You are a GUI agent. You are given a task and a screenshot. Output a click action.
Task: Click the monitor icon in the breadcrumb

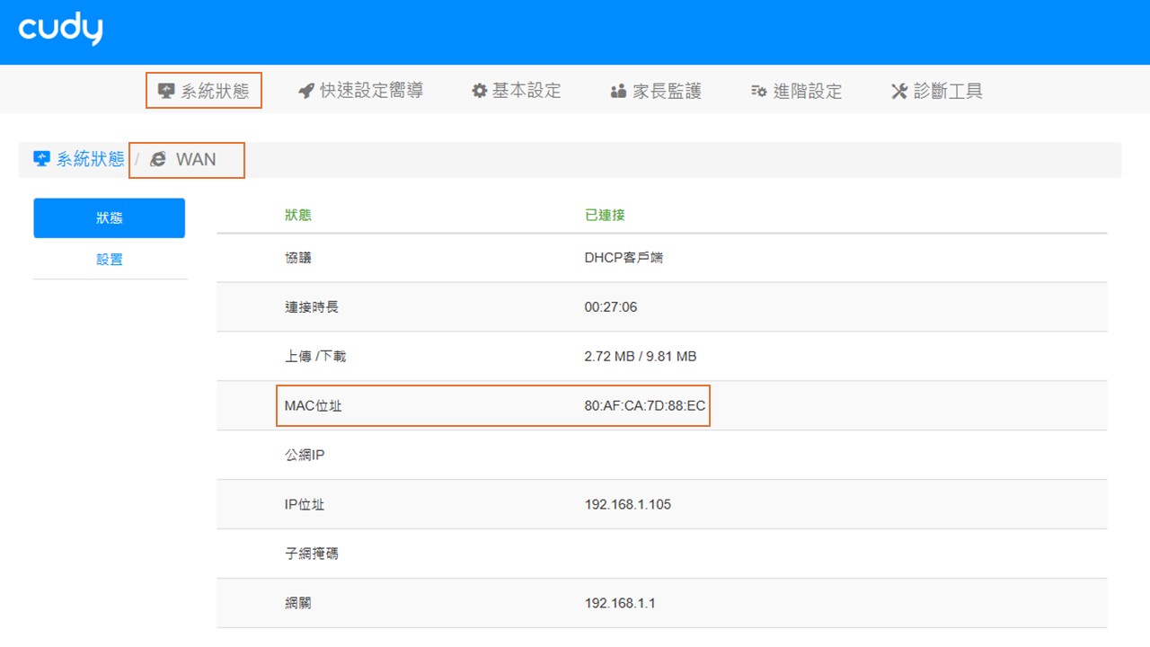41,159
